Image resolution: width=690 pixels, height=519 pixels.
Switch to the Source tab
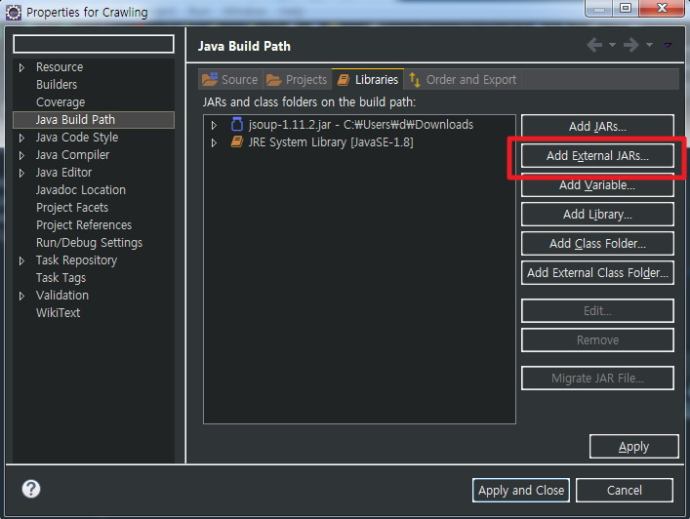point(230,80)
